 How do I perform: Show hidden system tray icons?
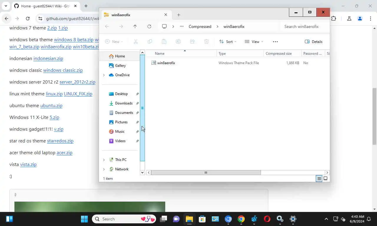[326, 219]
